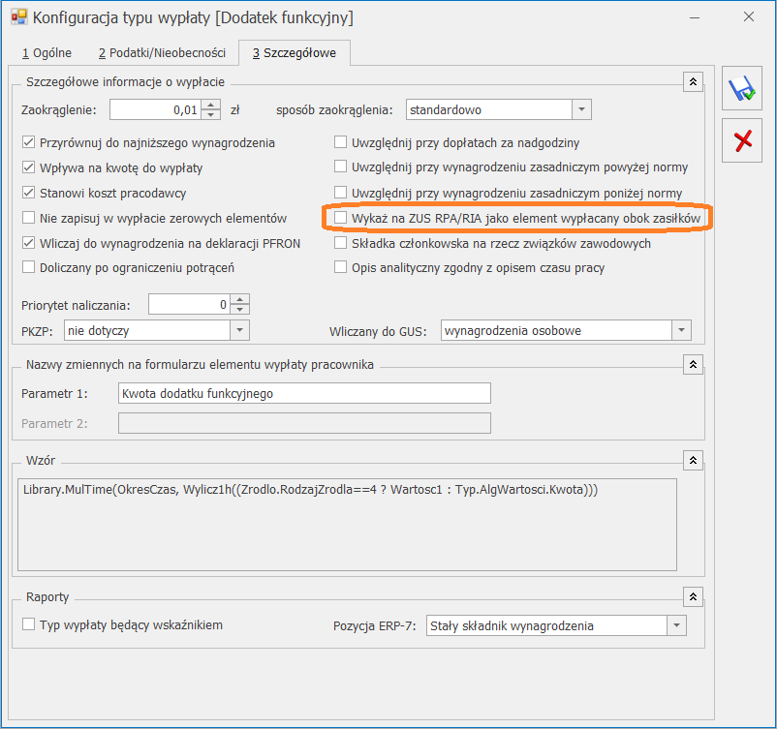777x729 pixels.
Task: Check Uwzględnij przy wynagrodzeniu zasadniczym poniżej normy
Action: [340, 192]
